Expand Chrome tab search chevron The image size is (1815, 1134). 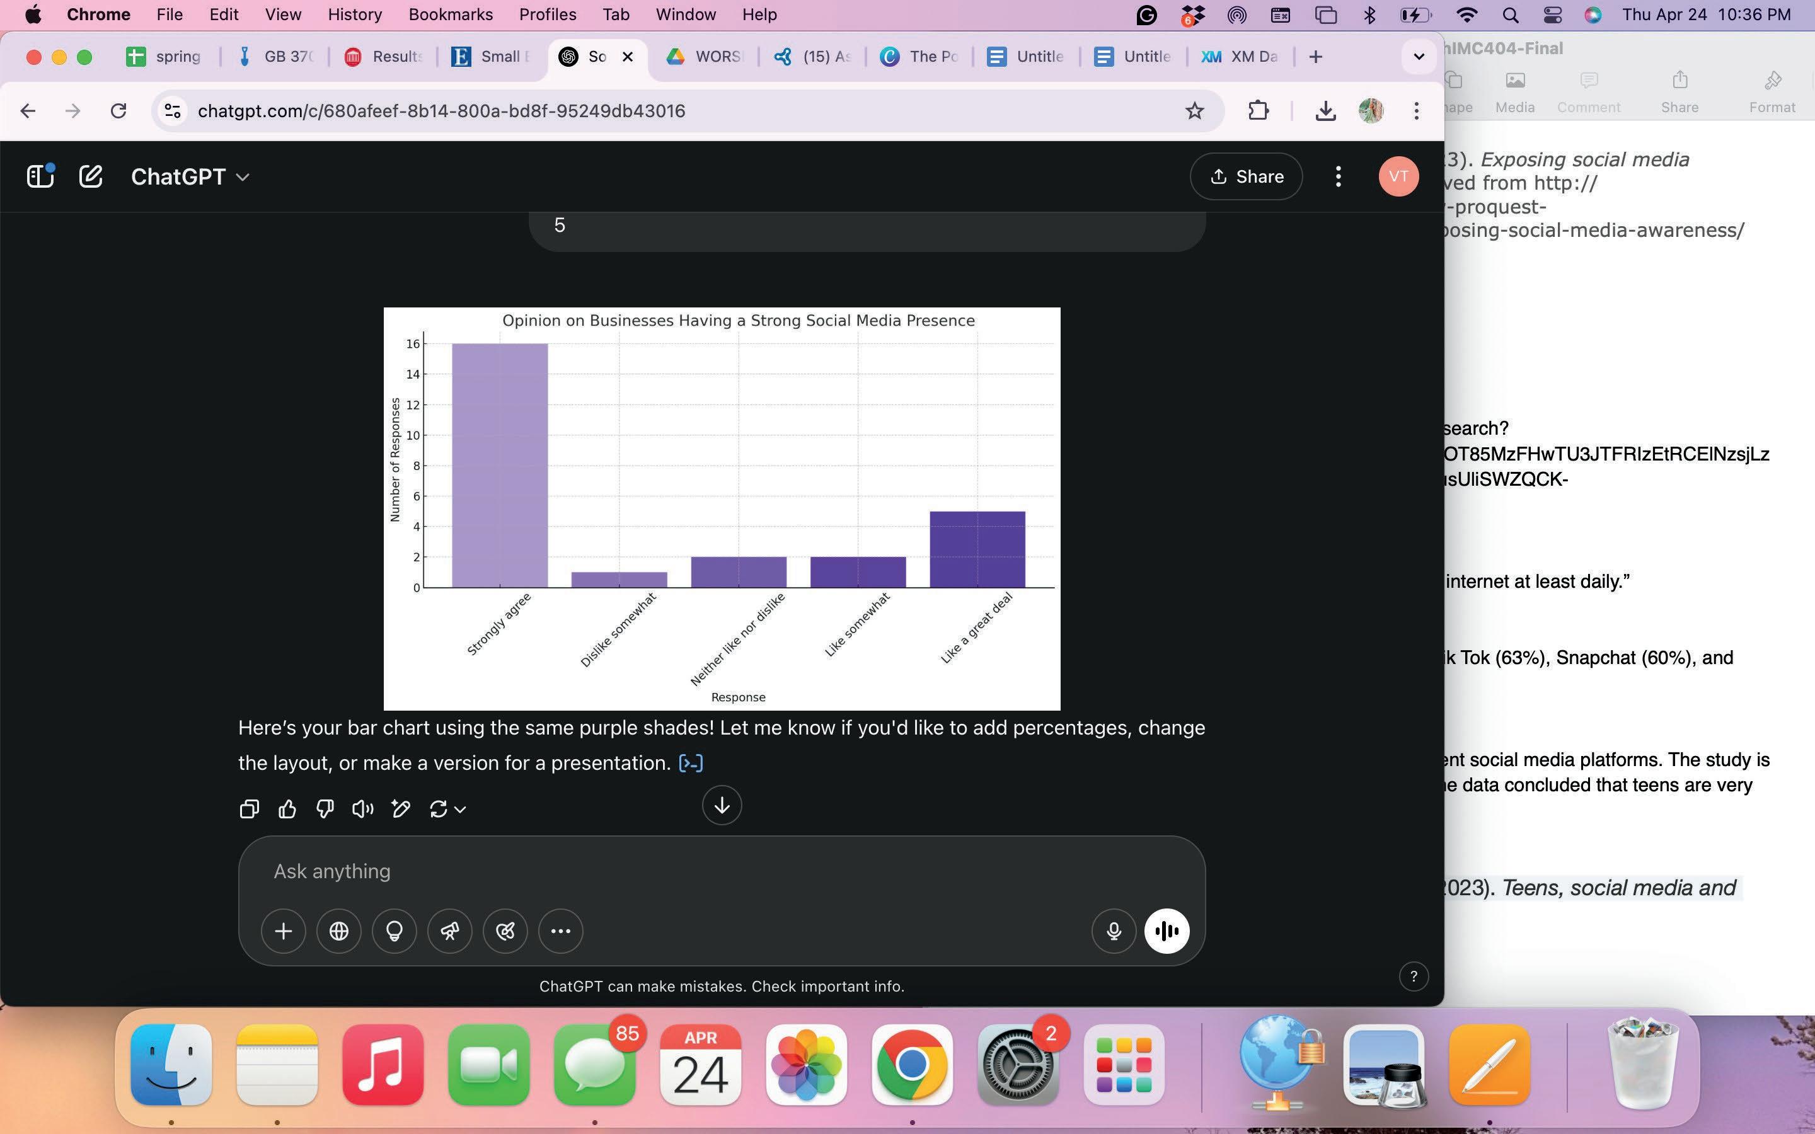[x=1418, y=56]
